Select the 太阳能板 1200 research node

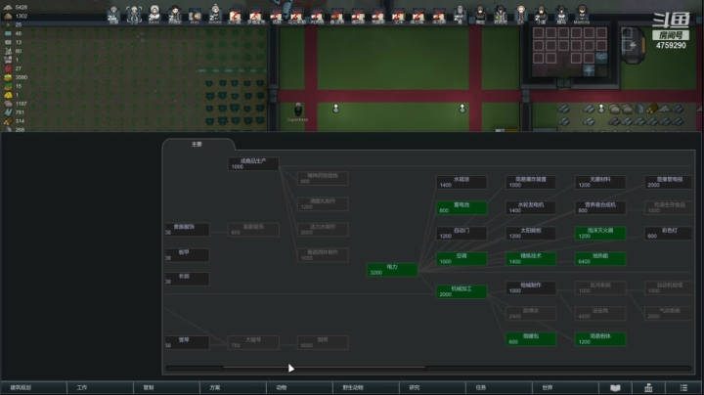[x=531, y=233]
